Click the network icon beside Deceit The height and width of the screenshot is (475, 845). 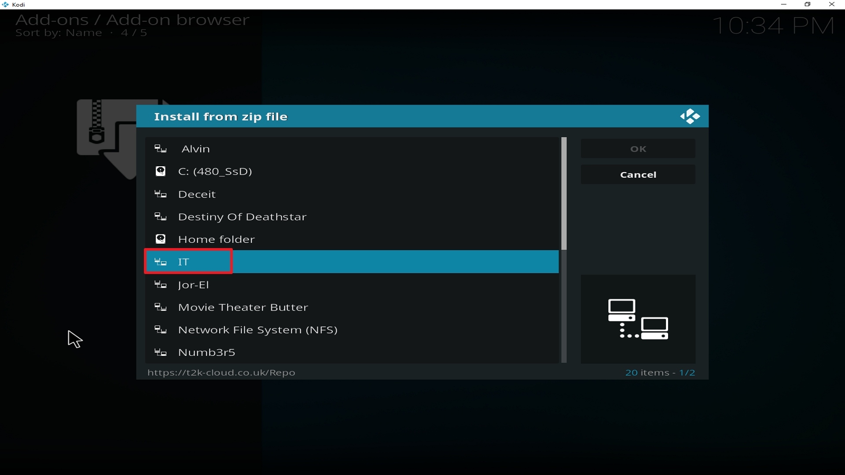pos(161,194)
